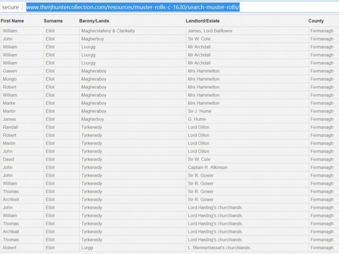Click 'Magheraboy' in Mungo's row
339x254 pixels.
tap(94, 79)
